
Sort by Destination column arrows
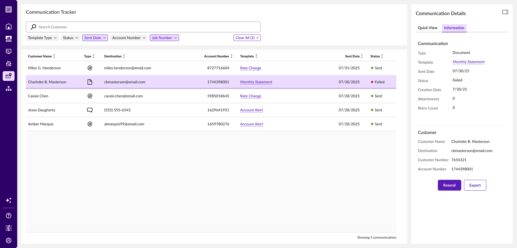[124, 56]
